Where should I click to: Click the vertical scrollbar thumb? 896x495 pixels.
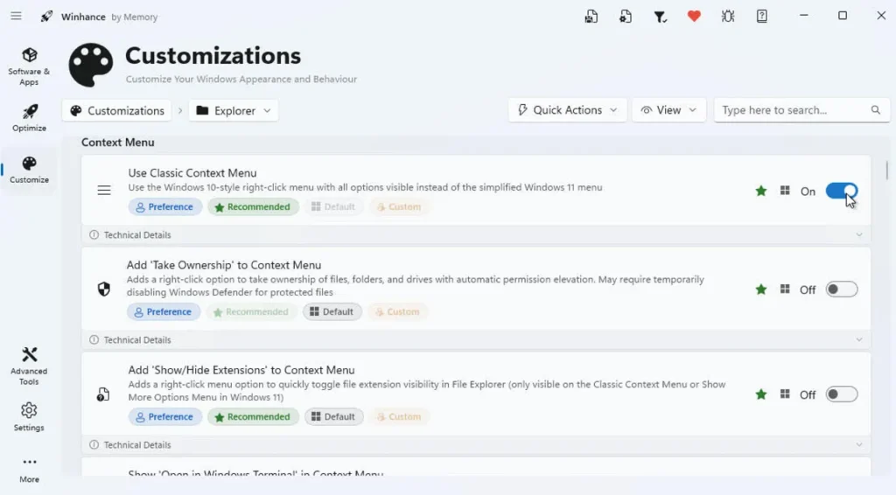[887, 170]
